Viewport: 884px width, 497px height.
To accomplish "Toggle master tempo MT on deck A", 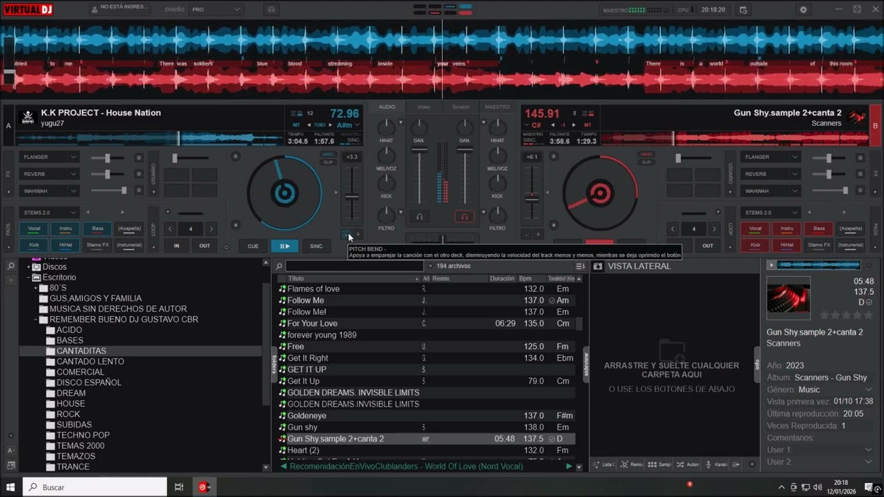I will point(296,125).
